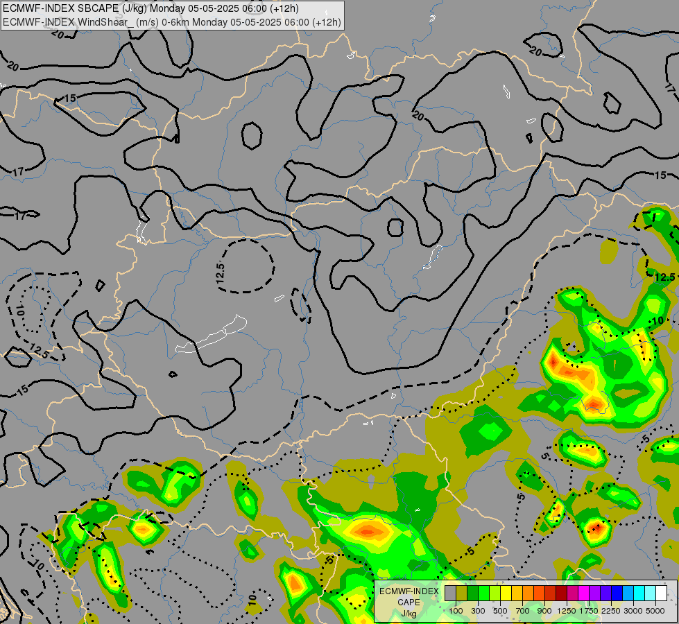Click the legend label '2250'

click(x=611, y=611)
